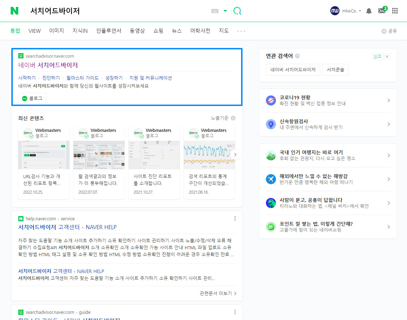This screenshot has height=320, width=407.
Task: Click the help.naver.com favicon
Action: (21, 219)
